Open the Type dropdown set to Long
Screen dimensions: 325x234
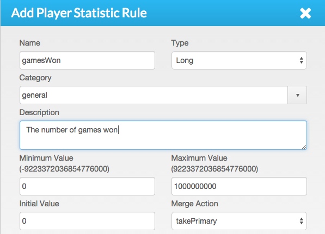[239, 60]
